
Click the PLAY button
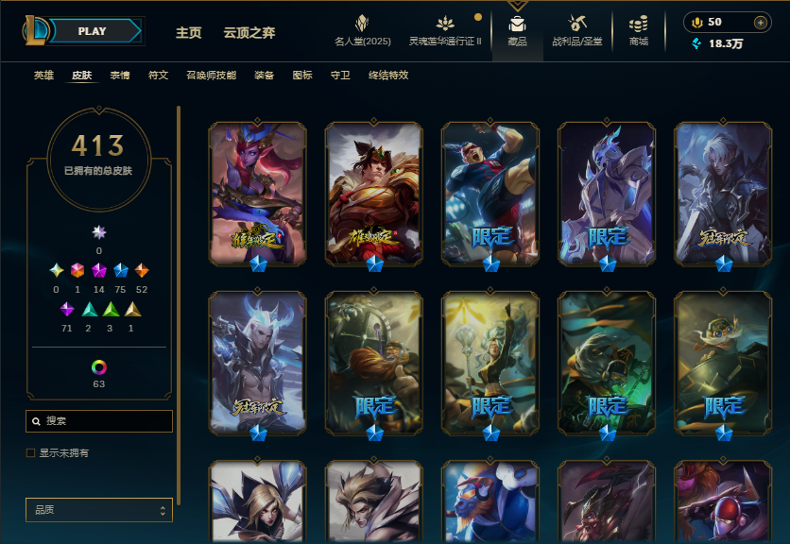pyautogui.click(x=94, y=31)
